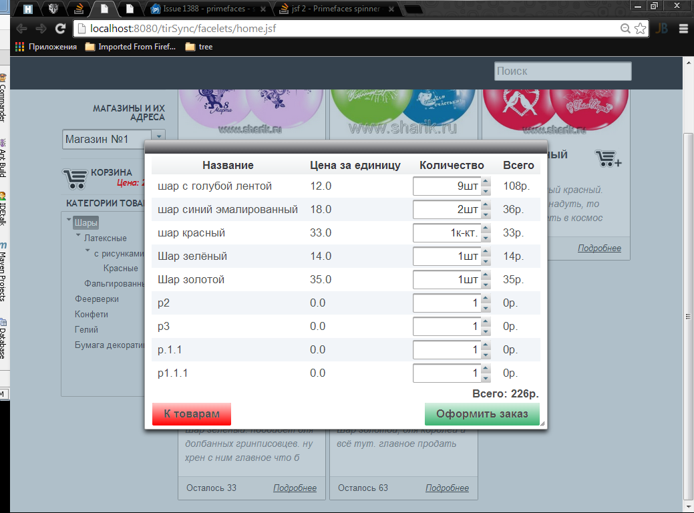This screenshot has height=513, width=694.
Task: Decrease quantity of p3 item
Action: click(486, 331)
